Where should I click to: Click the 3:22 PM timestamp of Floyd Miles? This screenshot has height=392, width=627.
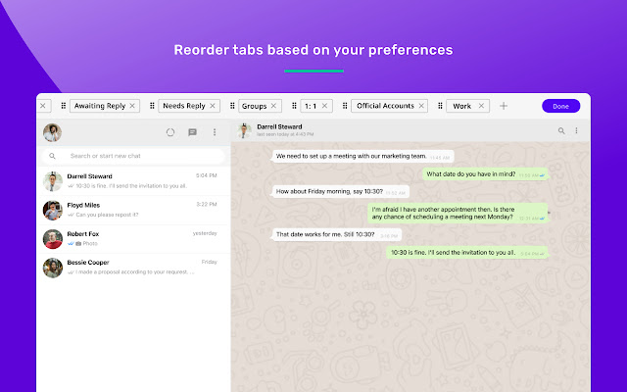[207, 205]
